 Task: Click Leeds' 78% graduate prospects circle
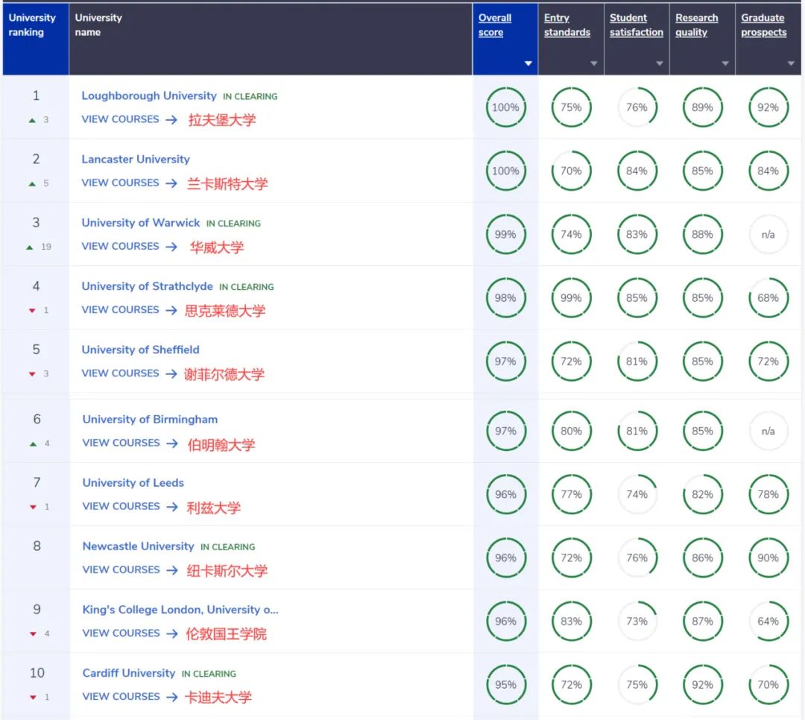click(768, 495)
